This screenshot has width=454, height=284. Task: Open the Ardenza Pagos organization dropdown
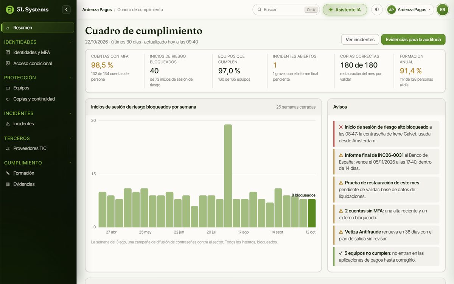pyautogui.click(x=410, y=9)
